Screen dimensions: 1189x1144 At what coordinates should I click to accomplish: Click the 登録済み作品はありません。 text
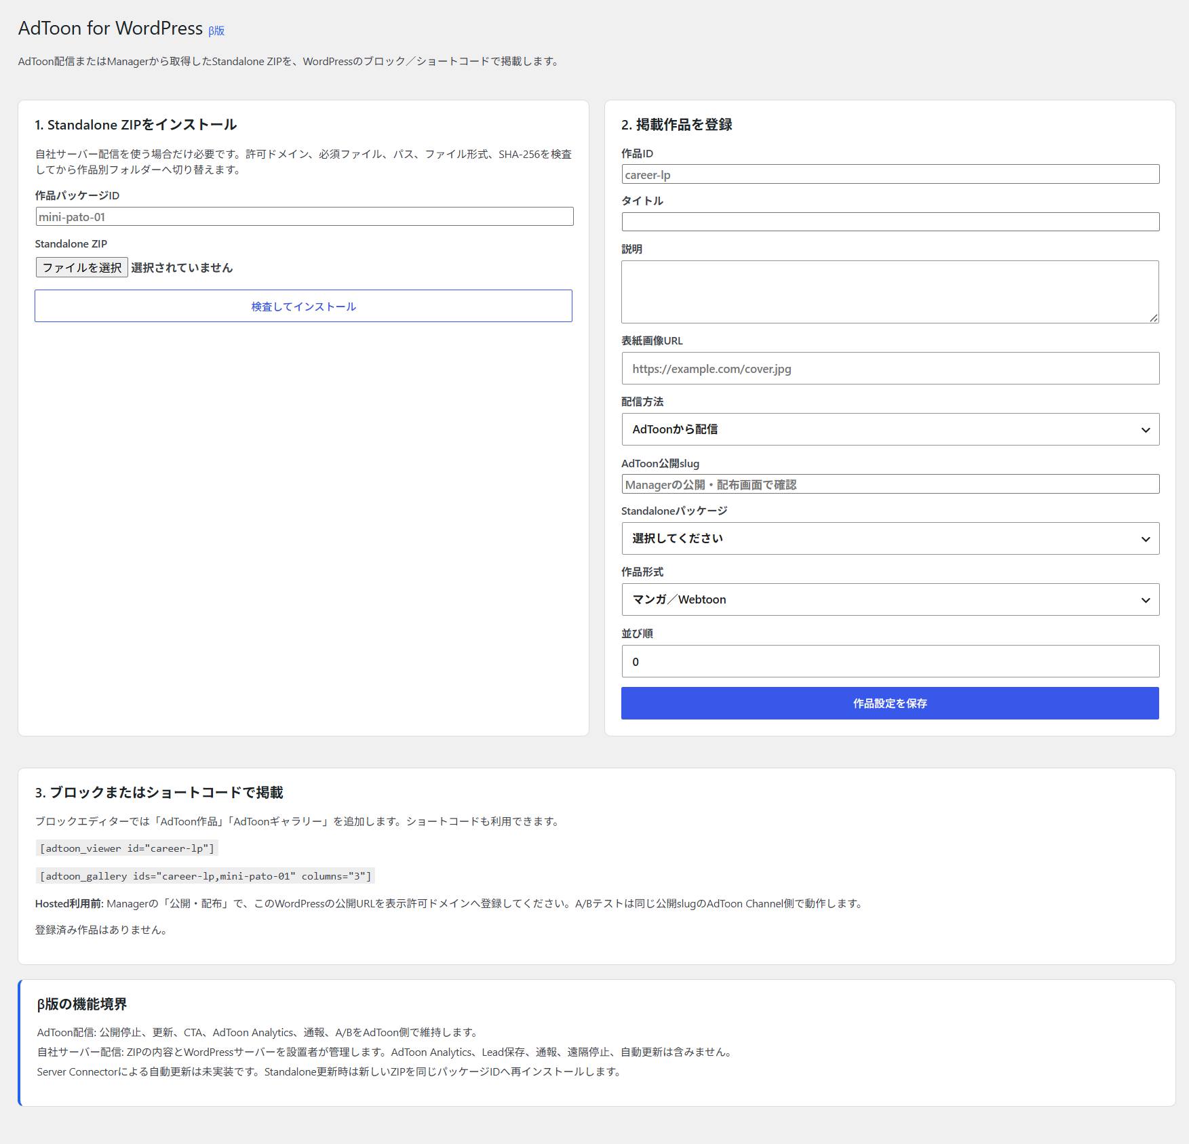pos(102,930)
